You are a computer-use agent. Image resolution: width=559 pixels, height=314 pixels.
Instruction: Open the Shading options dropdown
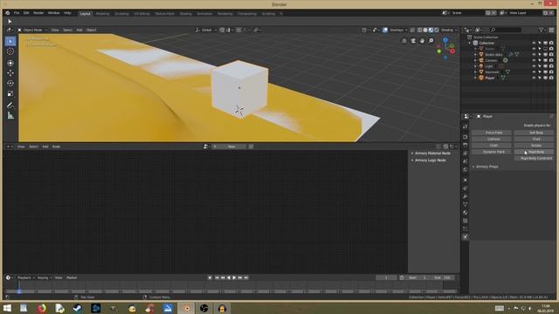pyautogui.click(x=449, y=31)
